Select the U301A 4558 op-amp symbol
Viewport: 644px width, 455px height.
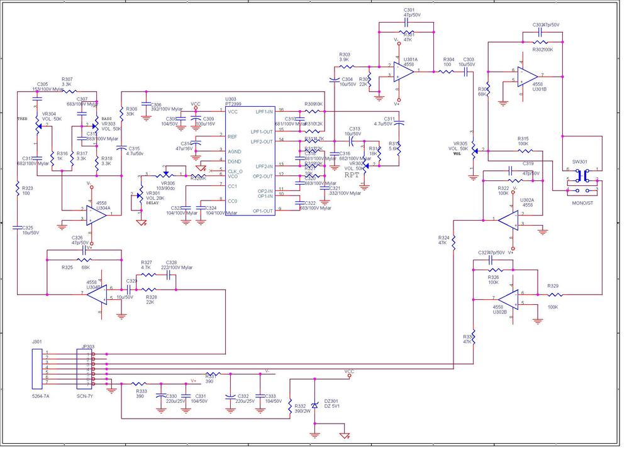[403, 72]
